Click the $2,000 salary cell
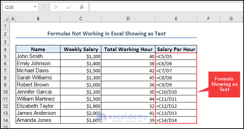The image size is (244, 129). point(81,113)
